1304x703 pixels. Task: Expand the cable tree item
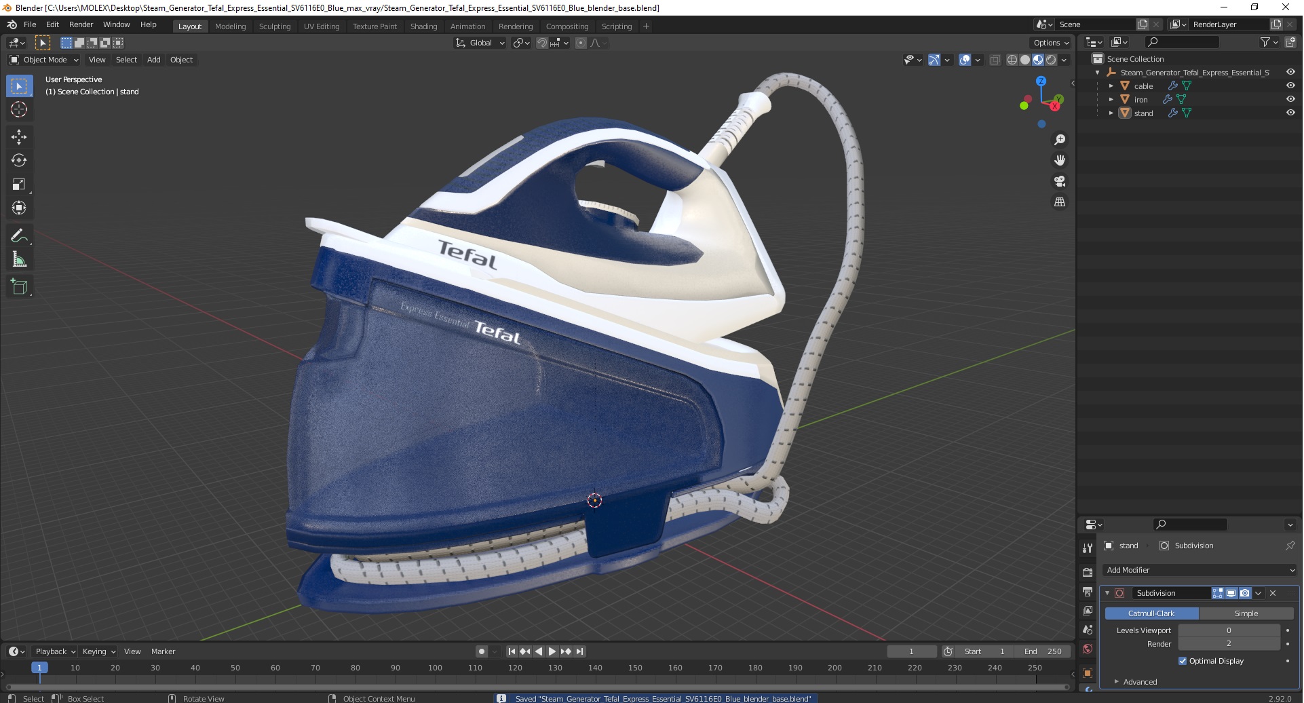(1111, 86)
